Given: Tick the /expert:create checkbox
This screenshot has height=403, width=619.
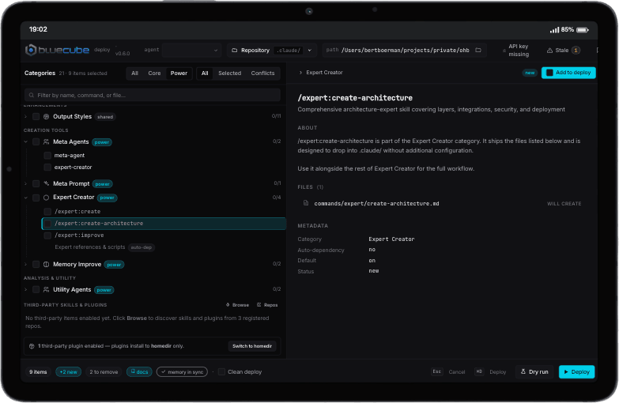Looking at the screenshot, I should tap(47, 211).
